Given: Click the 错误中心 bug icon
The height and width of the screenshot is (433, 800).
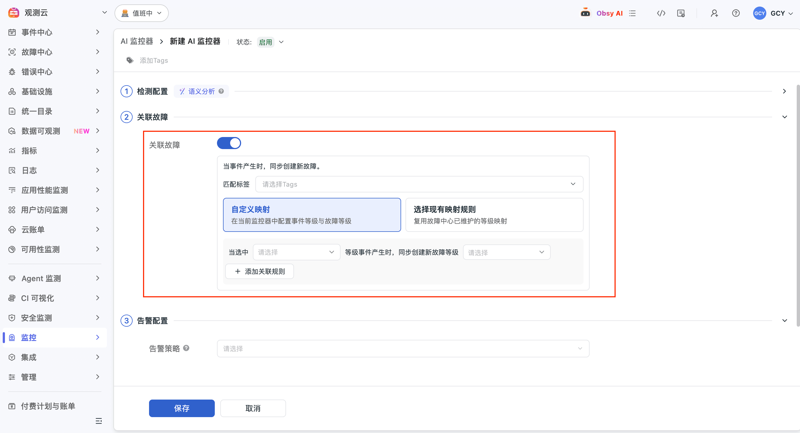Looking at the screenshot, I should 12,72.
